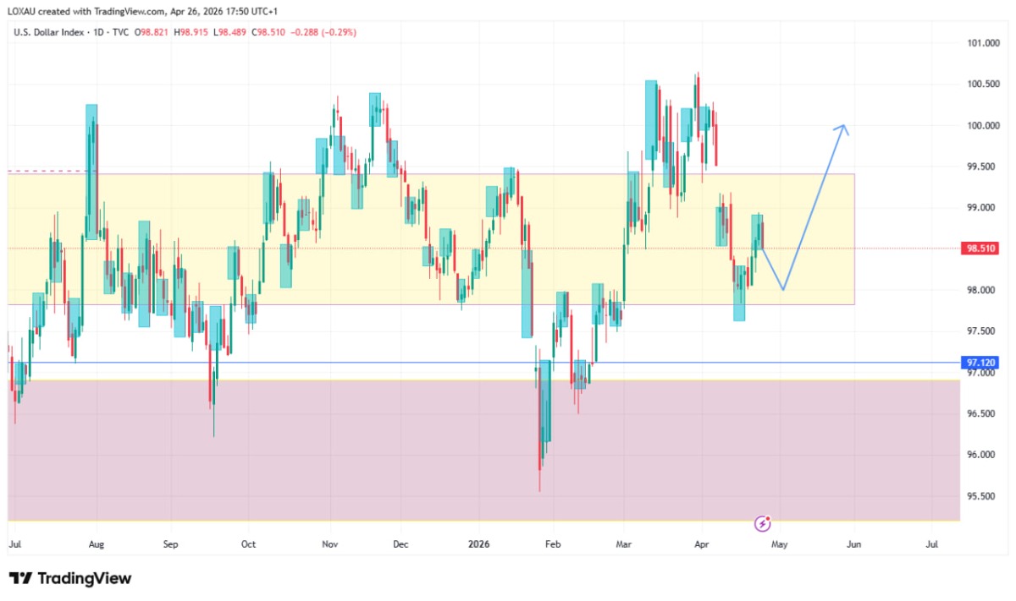Click the 95.500 label on the price axis
The width and height of the screenshot is (1016, 601).
point(983,496)
